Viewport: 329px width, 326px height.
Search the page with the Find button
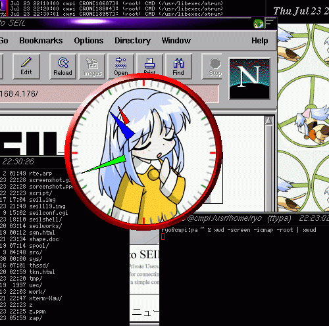click(178, 66)
